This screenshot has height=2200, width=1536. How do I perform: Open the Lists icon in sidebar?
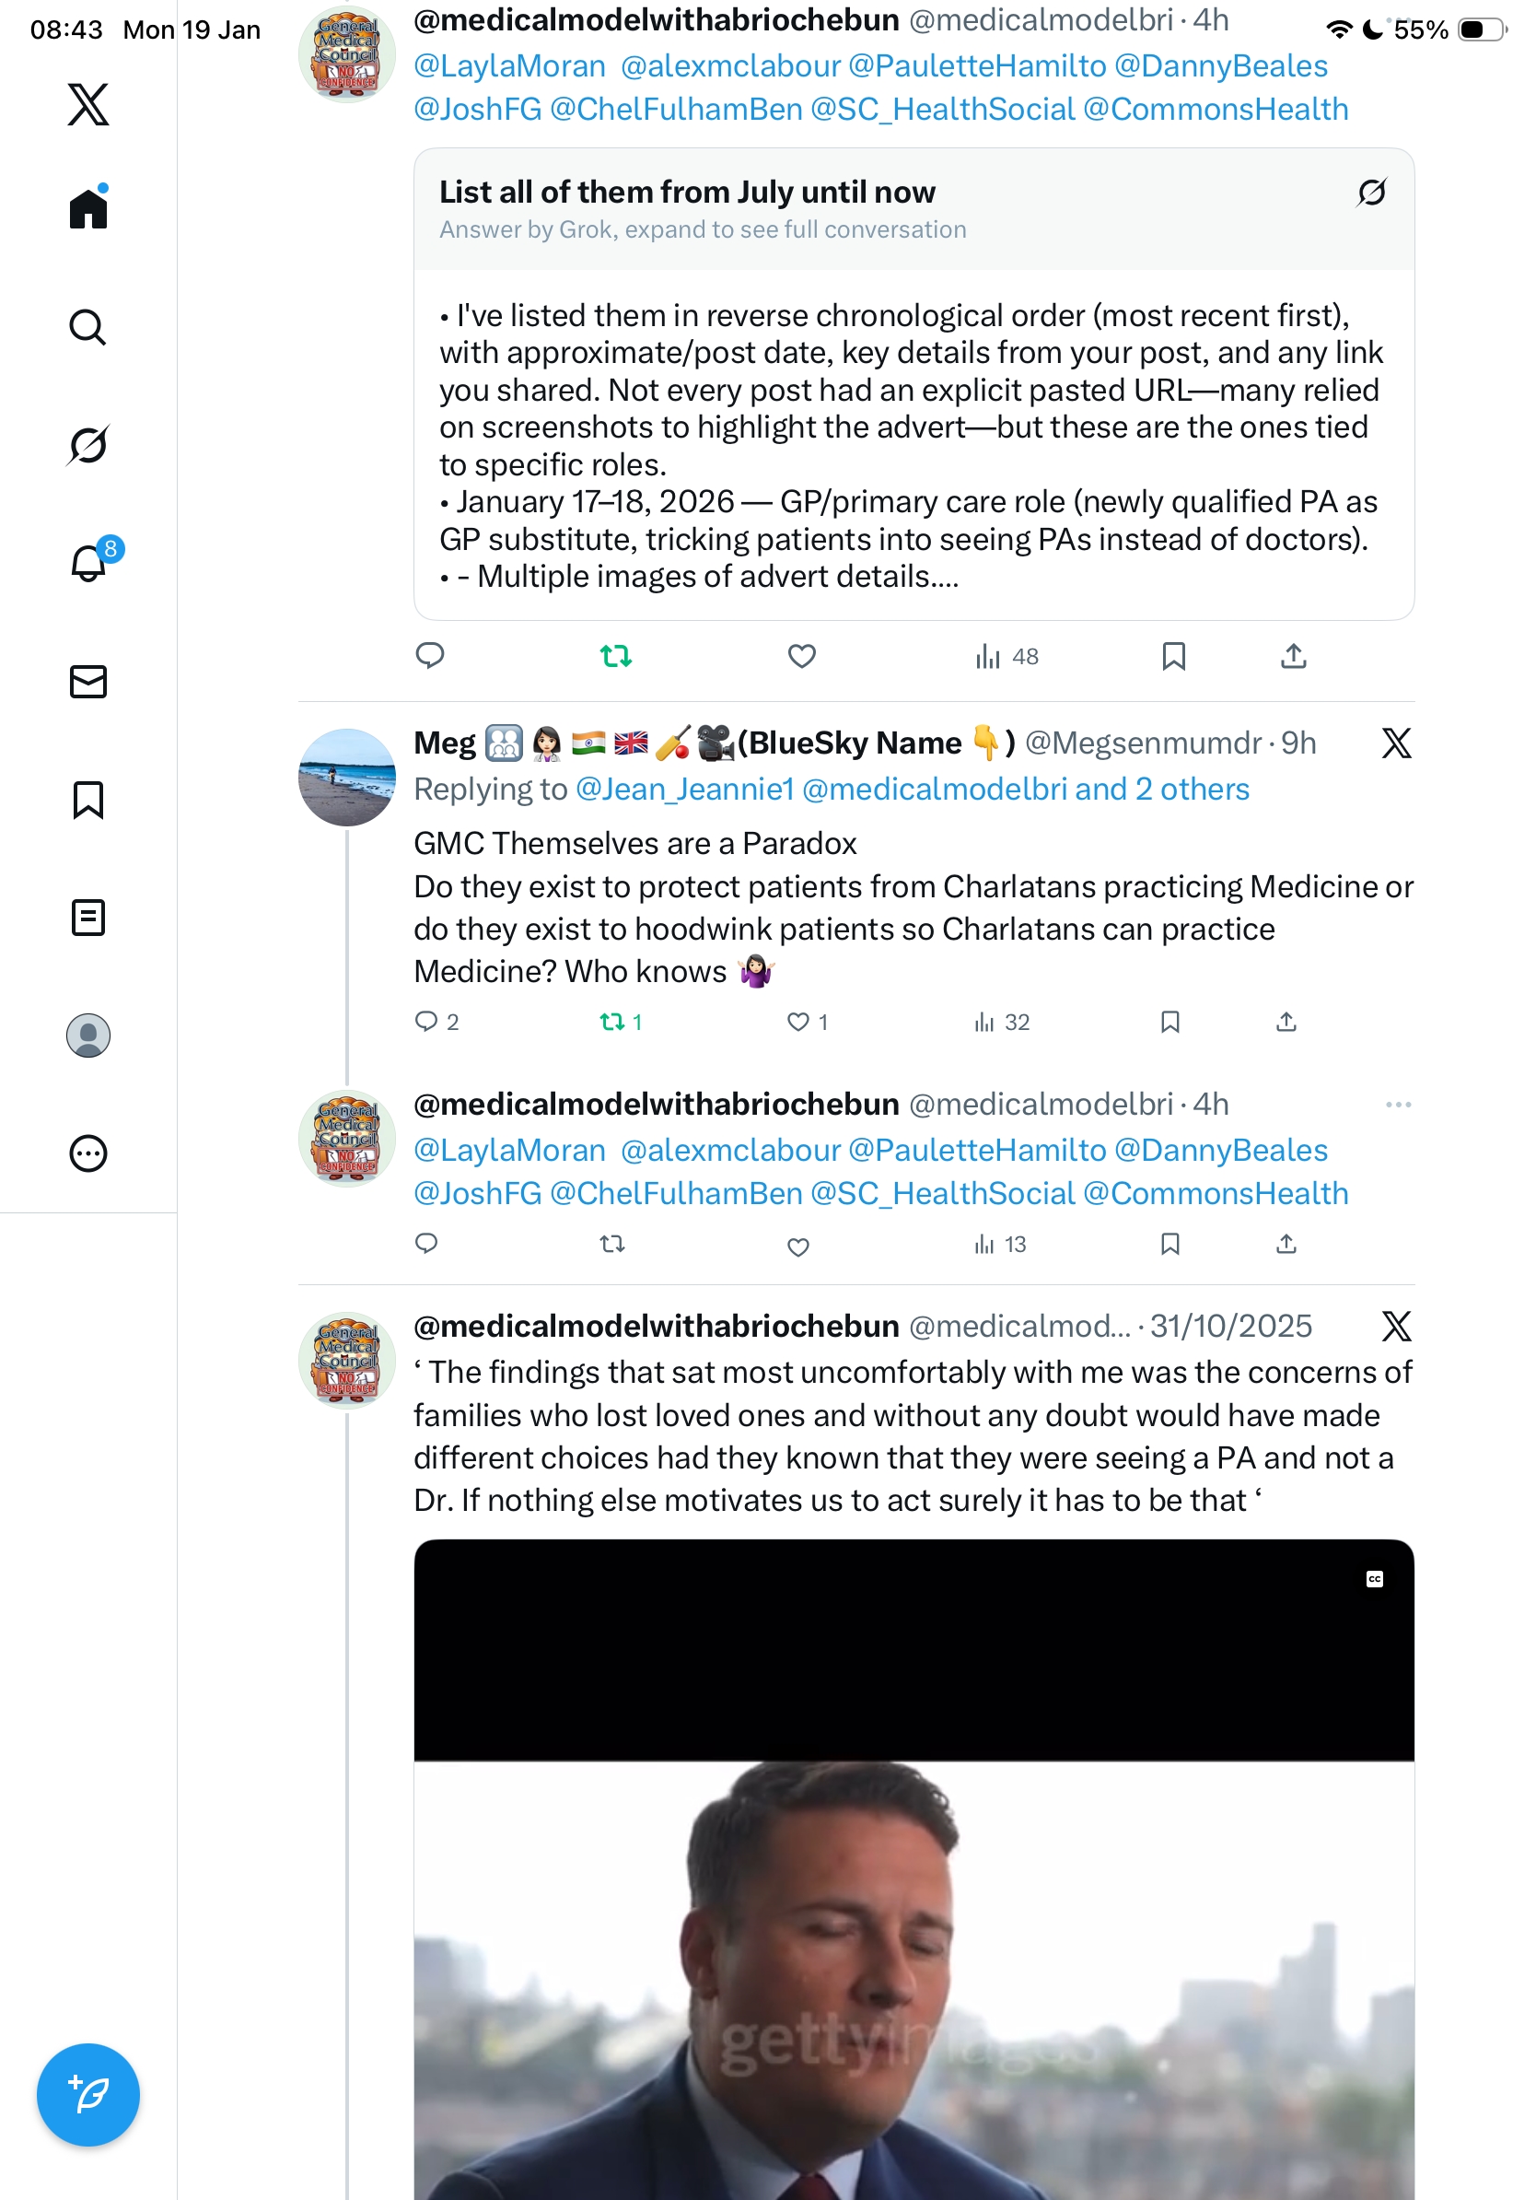[88, 917]
